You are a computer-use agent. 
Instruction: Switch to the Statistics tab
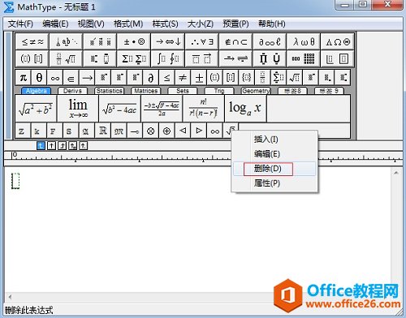110,91
